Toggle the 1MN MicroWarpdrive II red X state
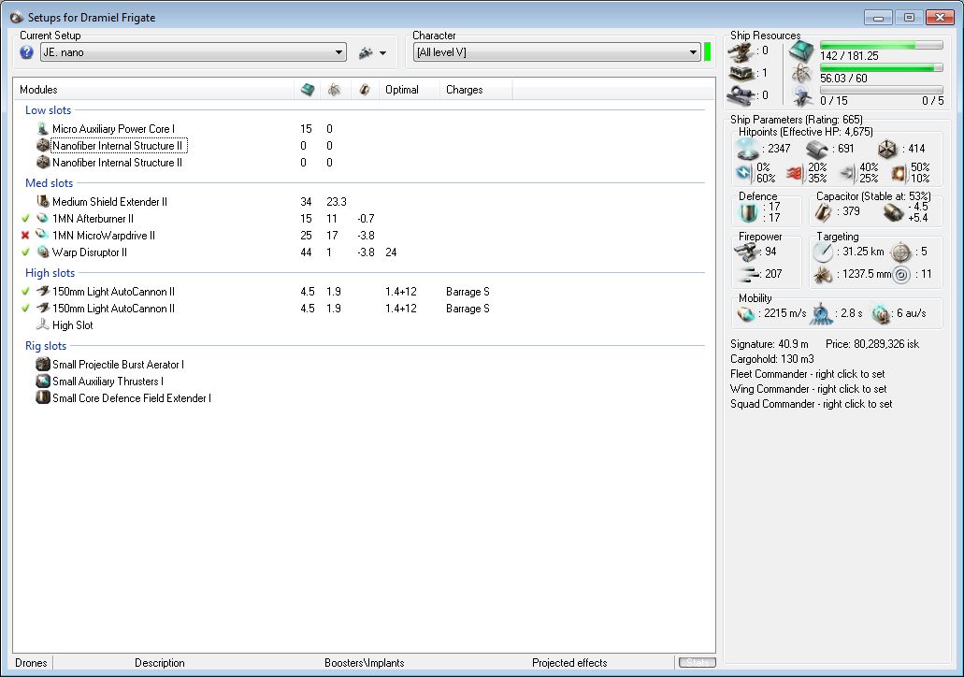This screenshot has height=677, width=964. 25,235
